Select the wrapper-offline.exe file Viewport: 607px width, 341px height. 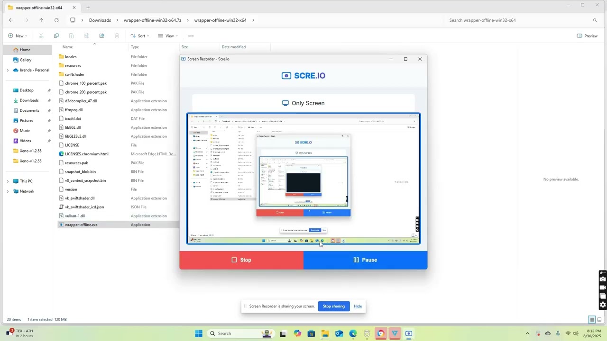tap(81, 225)
